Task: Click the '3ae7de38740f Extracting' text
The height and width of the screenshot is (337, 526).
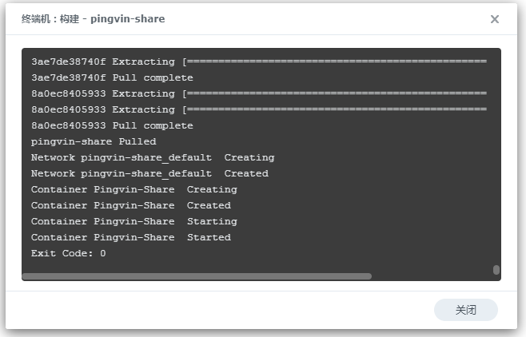Action: (102, 61)
